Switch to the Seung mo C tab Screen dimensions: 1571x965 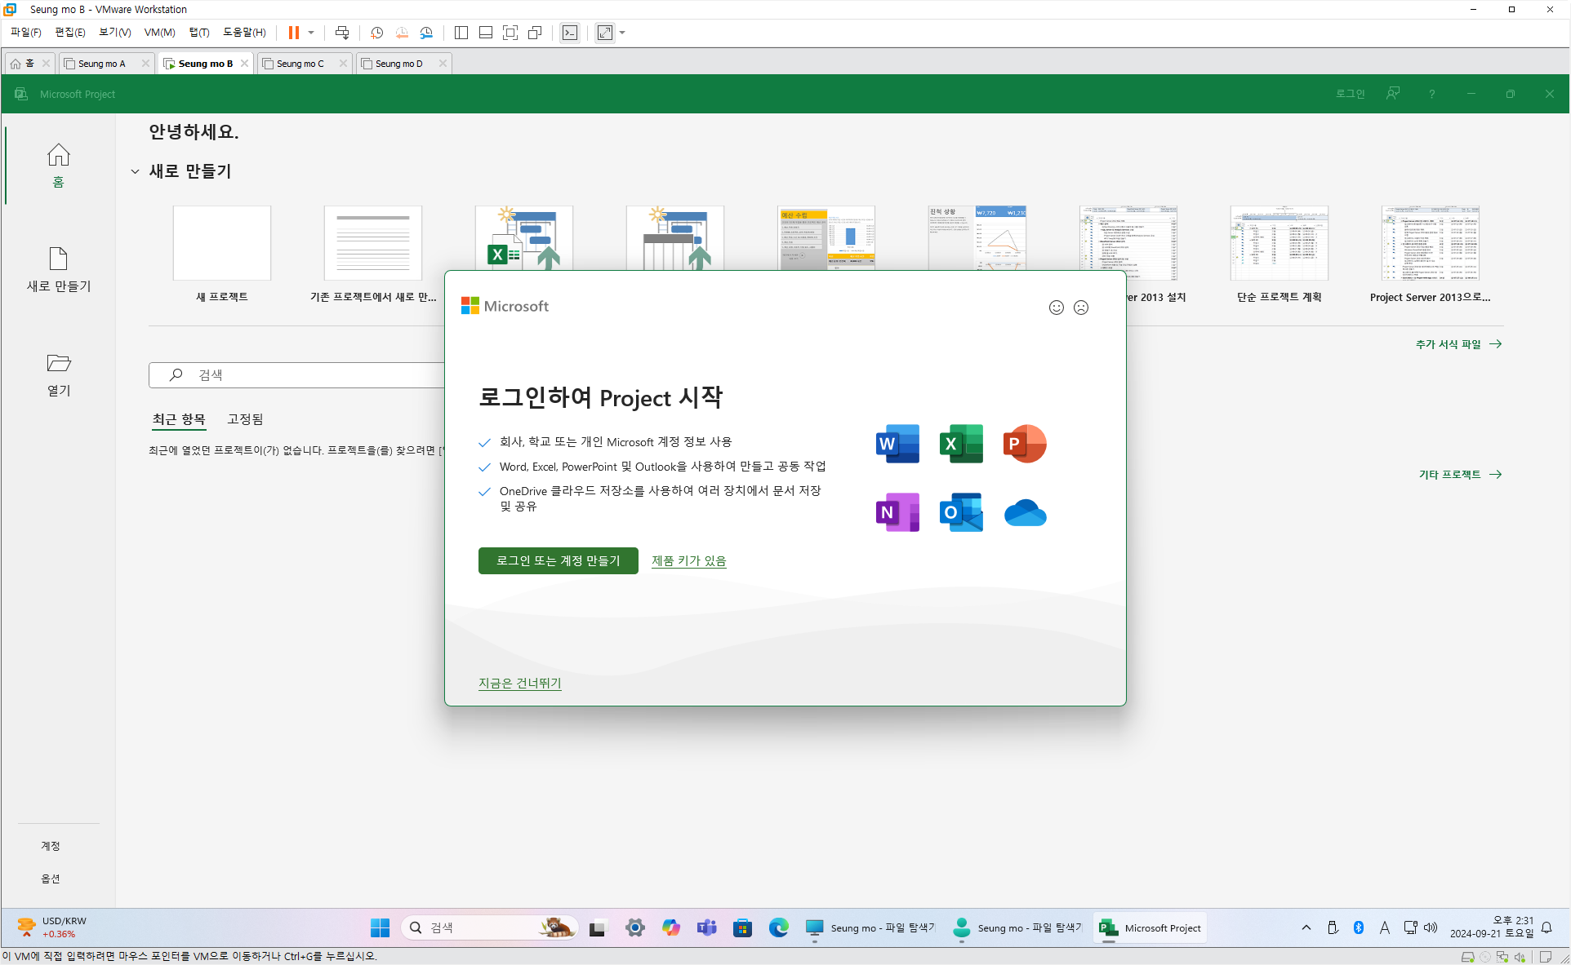click(x=300, y=64)
